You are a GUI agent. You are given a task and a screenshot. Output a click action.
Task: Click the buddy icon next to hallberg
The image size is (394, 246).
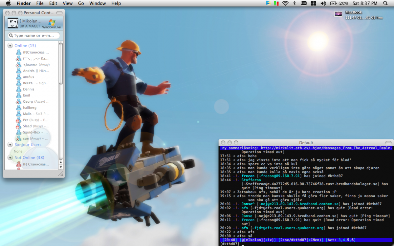pyautogui.click(x=19, y=108)
